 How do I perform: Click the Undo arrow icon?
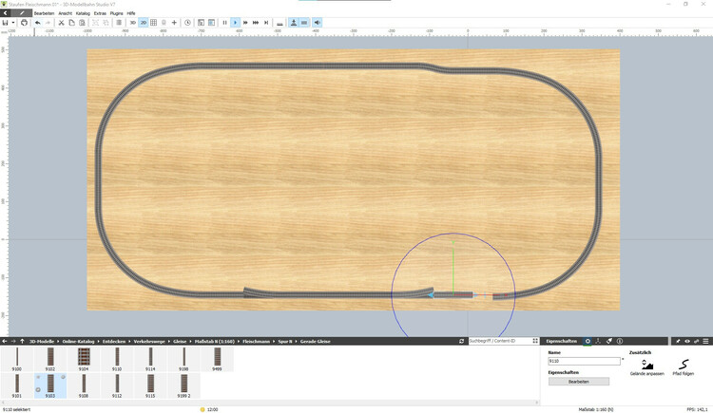click(37, 22)
